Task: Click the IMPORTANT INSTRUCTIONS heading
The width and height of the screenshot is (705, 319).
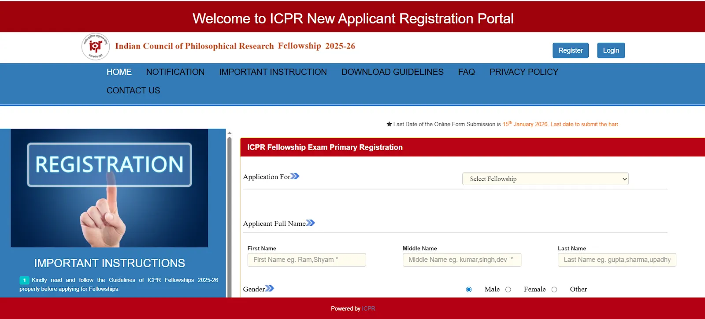Action: tap(110, 263)
